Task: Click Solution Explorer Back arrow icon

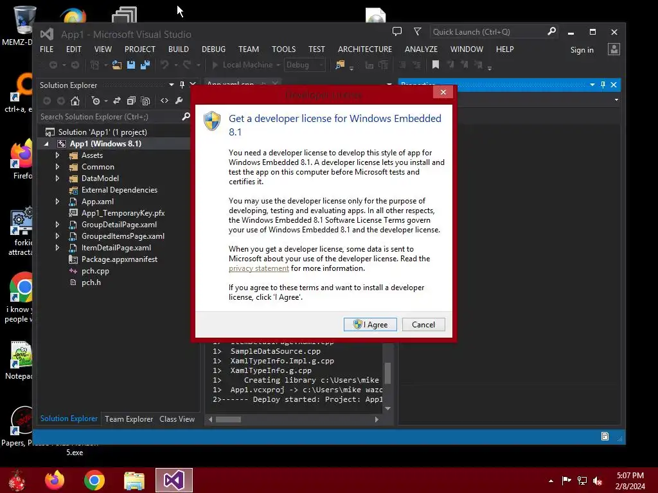Action: coord(47,101)
